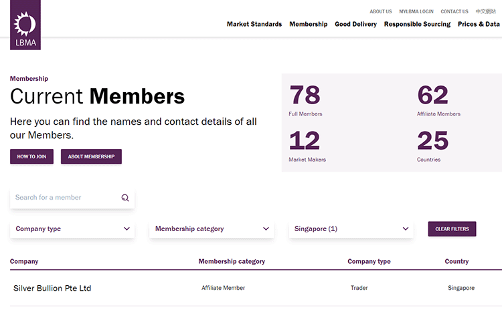Go to Prices & Data menu
Image resolution: width=502 pixels, height=334 pixels.
(x=479, y=24)
